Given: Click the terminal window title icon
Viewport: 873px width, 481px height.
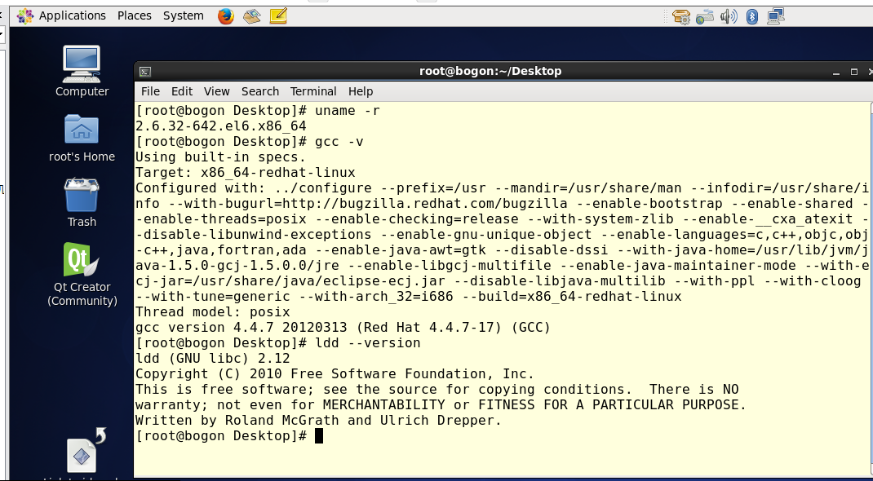Looking at the screenshot, I should click(x=144, y=72).
